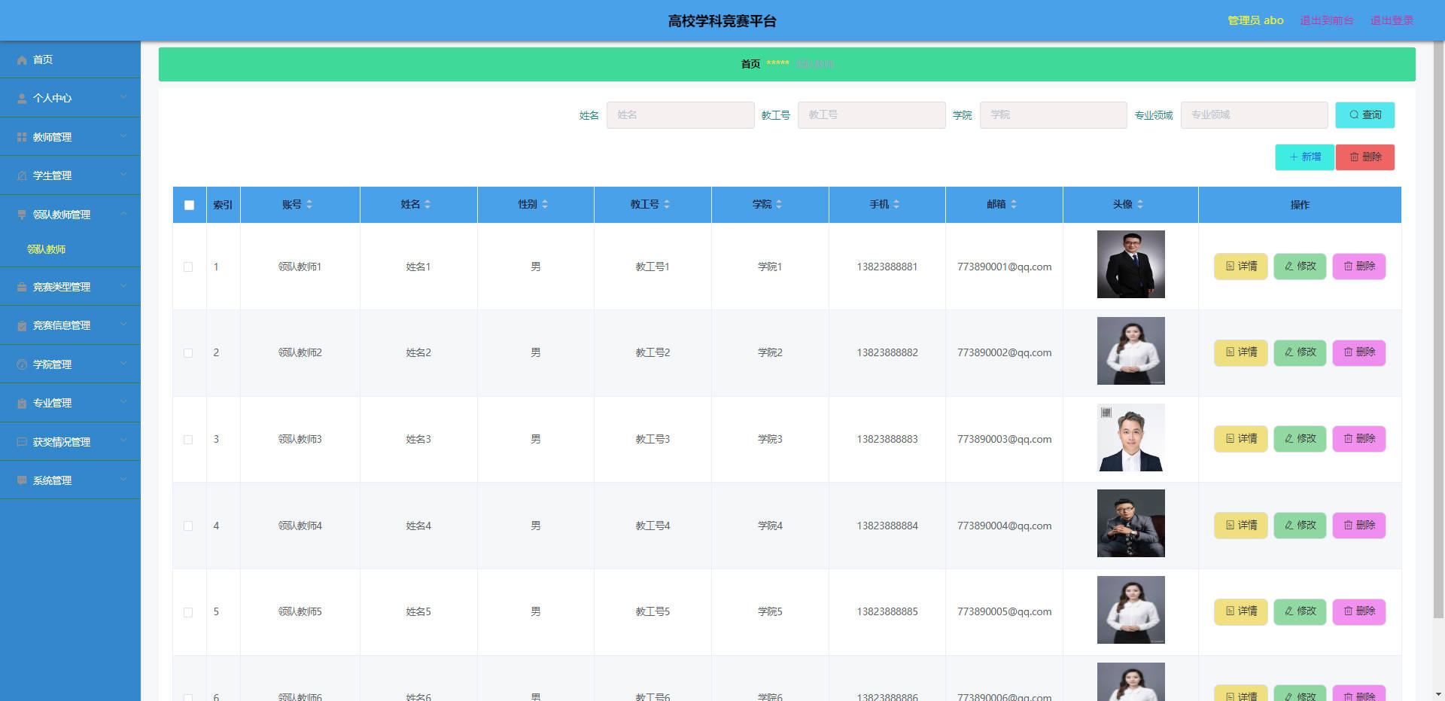
Task: Check the row checkbox for 领队教师2
Action: point(188,352)
